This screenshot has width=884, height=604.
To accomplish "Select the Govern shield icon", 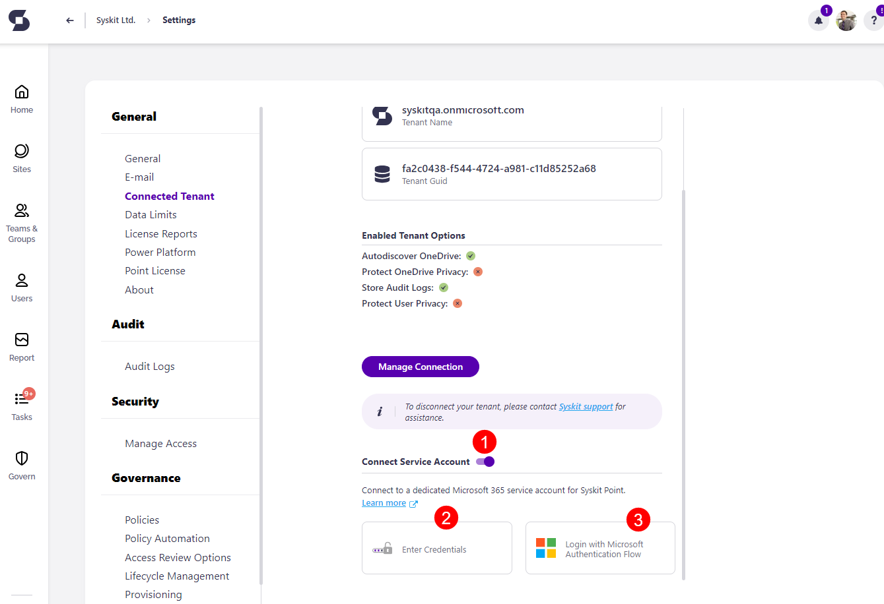I will click(x=21, y=460).
